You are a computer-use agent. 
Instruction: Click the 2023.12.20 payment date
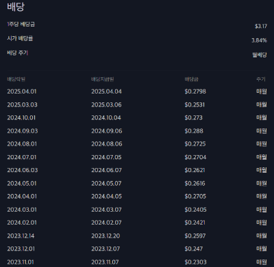(x=105, y=236)
